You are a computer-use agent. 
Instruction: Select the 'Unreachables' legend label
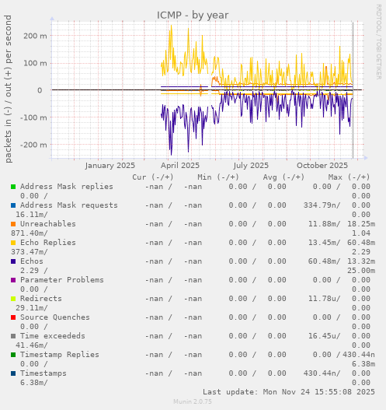click(48, 224)
